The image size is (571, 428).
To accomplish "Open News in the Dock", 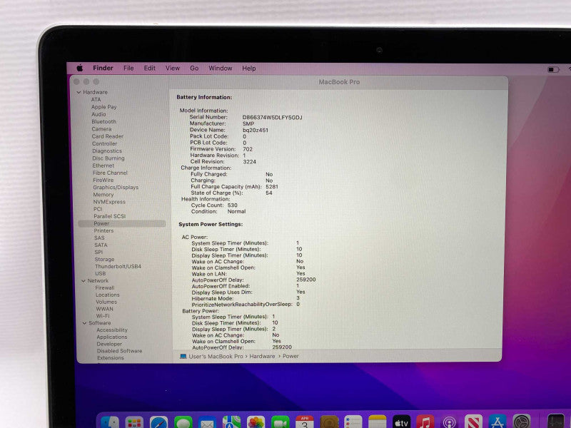I will point(473,422).
